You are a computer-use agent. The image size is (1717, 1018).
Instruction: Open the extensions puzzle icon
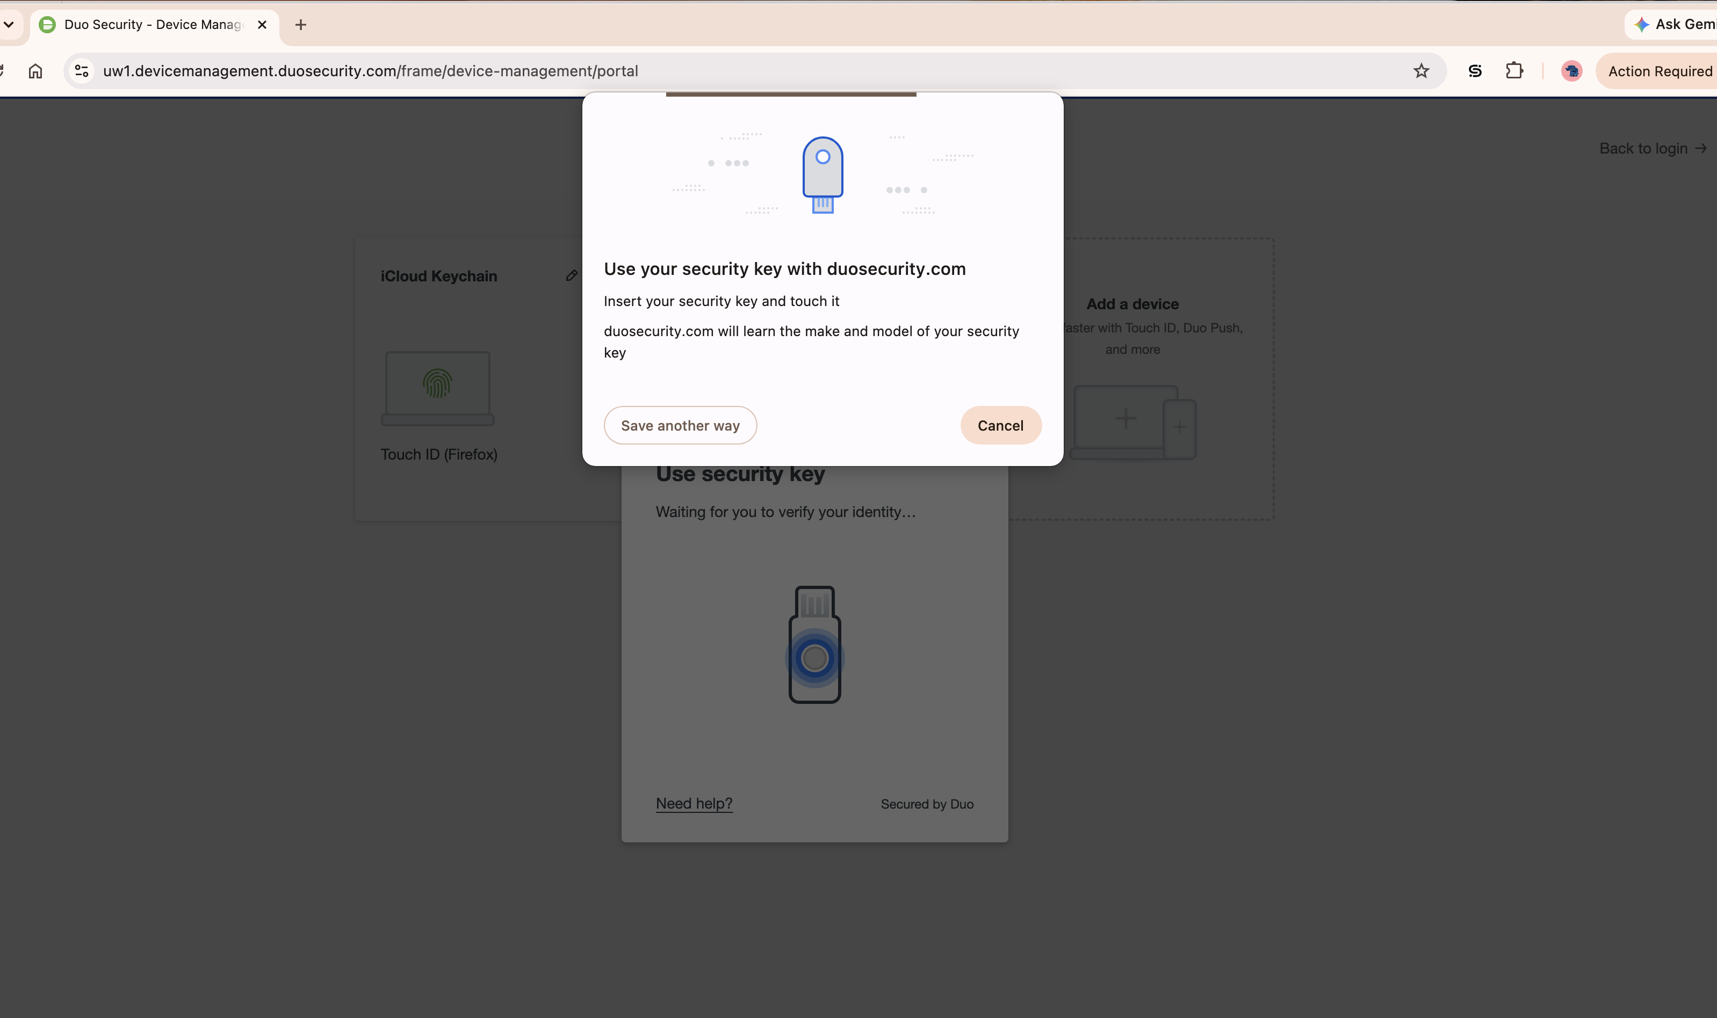(x=1514, y=71)
